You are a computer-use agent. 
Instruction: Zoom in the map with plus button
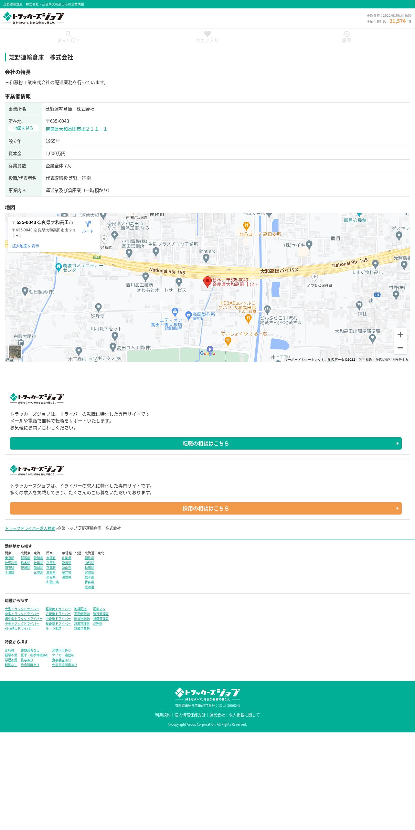coord(400,335)
